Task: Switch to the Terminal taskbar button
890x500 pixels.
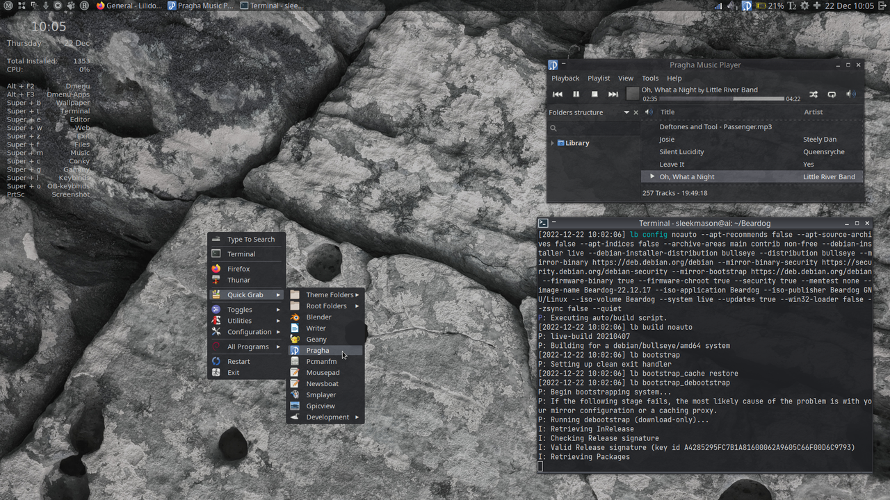Action: point(273,6)
